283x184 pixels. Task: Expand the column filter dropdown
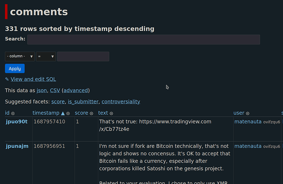click(20, 56)
